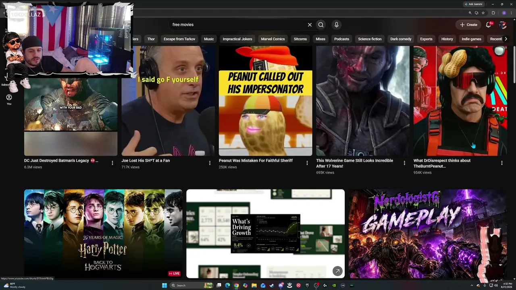This screenshot has height=290, width=516.
Task: Open the Chrome three-dot menu
Action: pyautogui.click(x=511, y=13)
